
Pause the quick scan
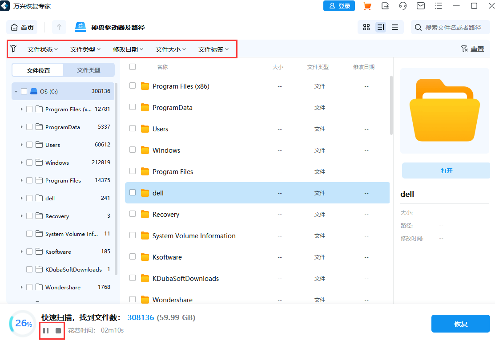tap(46, 330)
